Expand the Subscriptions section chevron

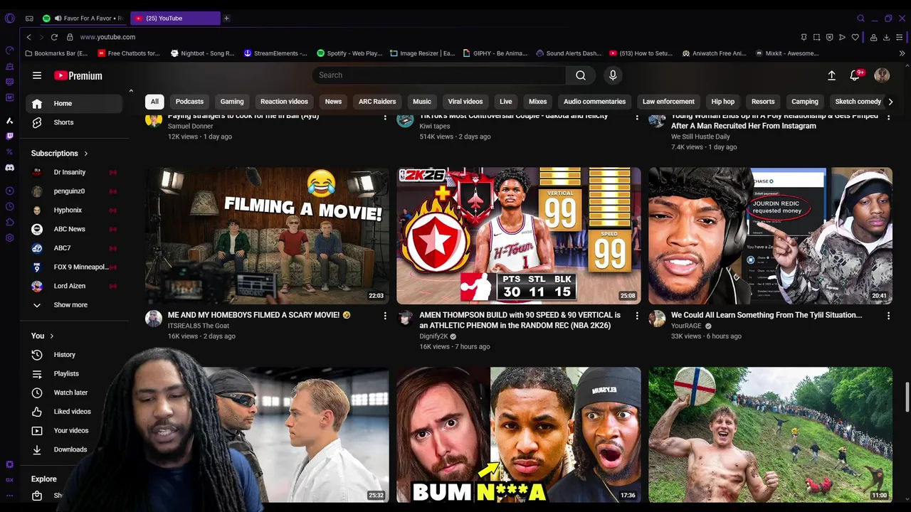[86, 154]
